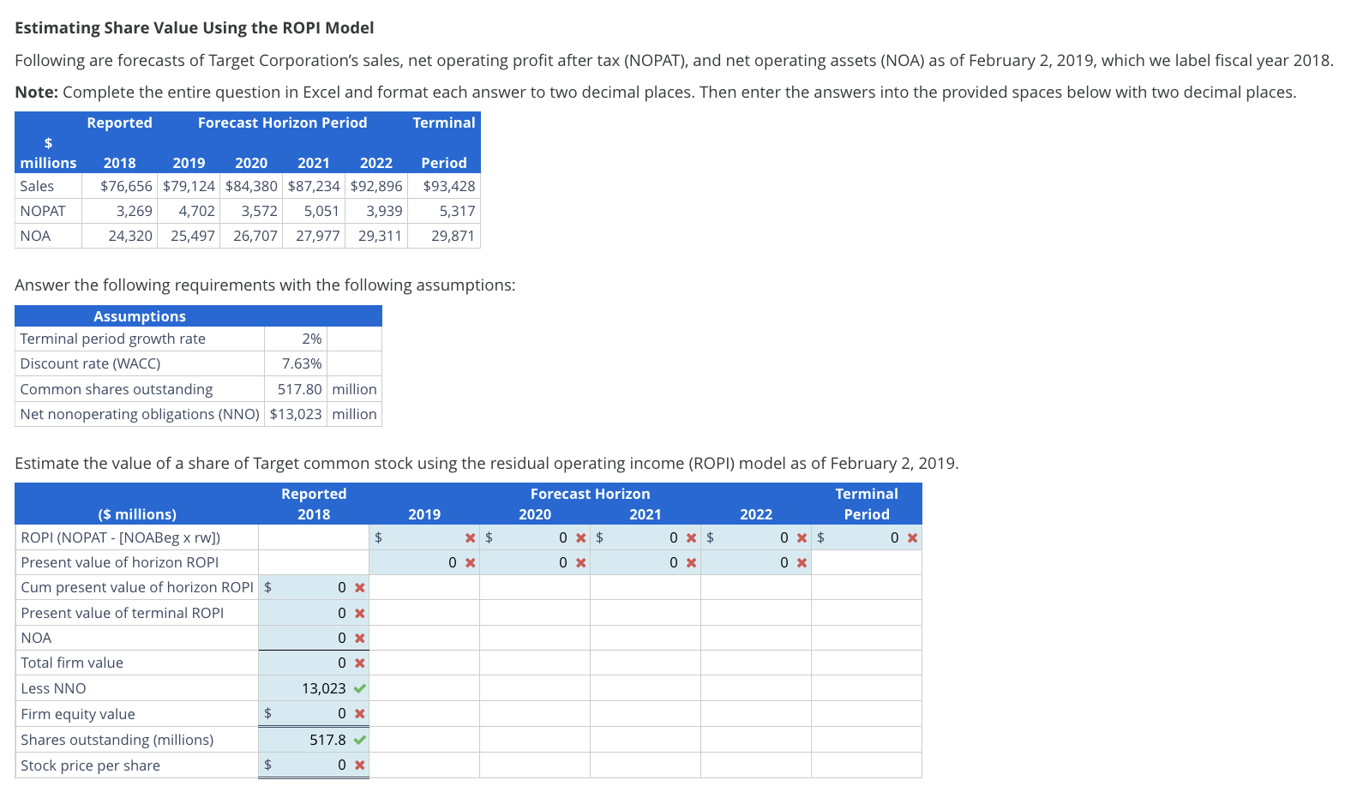This screenshot has height=792, width=1351.
Task: Click the 2020 ROPI input field
Action: 535,537
